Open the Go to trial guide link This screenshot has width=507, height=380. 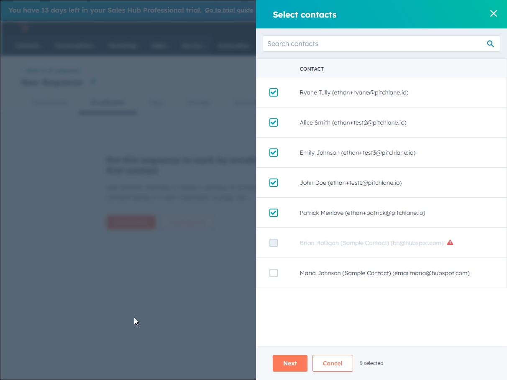coord(229,10)
